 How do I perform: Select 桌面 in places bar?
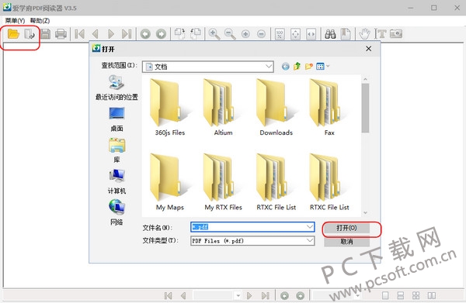[x=116, y=119]
